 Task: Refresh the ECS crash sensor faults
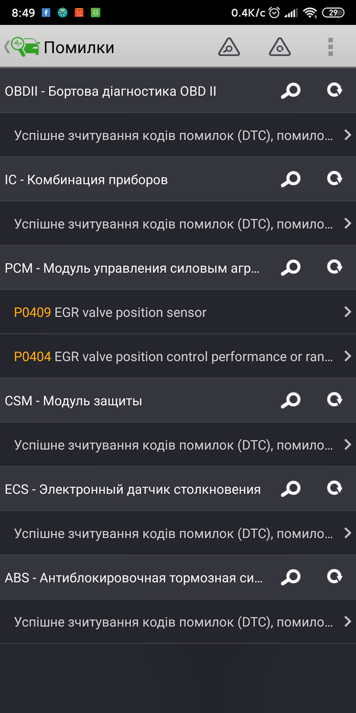[x=334, y=488]
